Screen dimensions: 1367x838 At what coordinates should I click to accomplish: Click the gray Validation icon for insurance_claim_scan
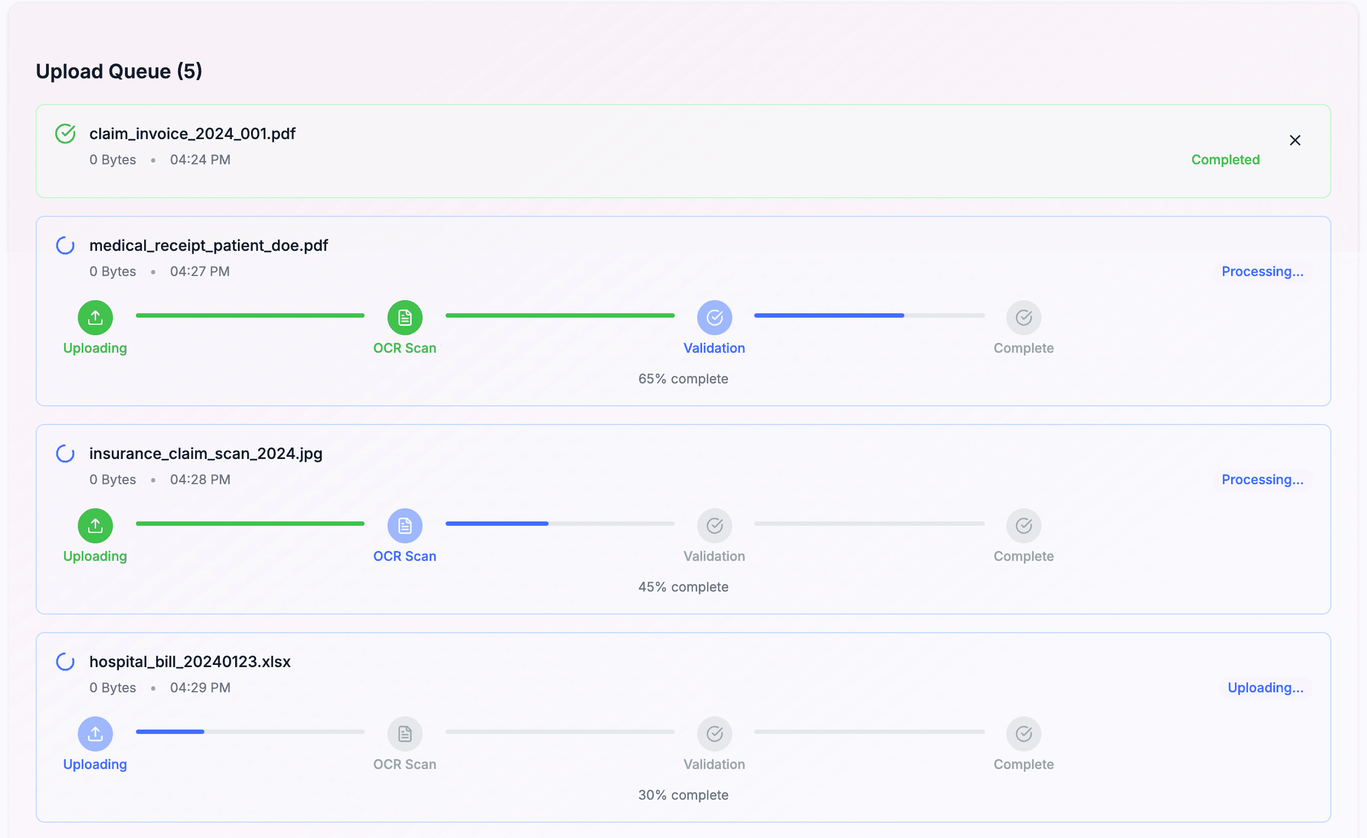714,525
